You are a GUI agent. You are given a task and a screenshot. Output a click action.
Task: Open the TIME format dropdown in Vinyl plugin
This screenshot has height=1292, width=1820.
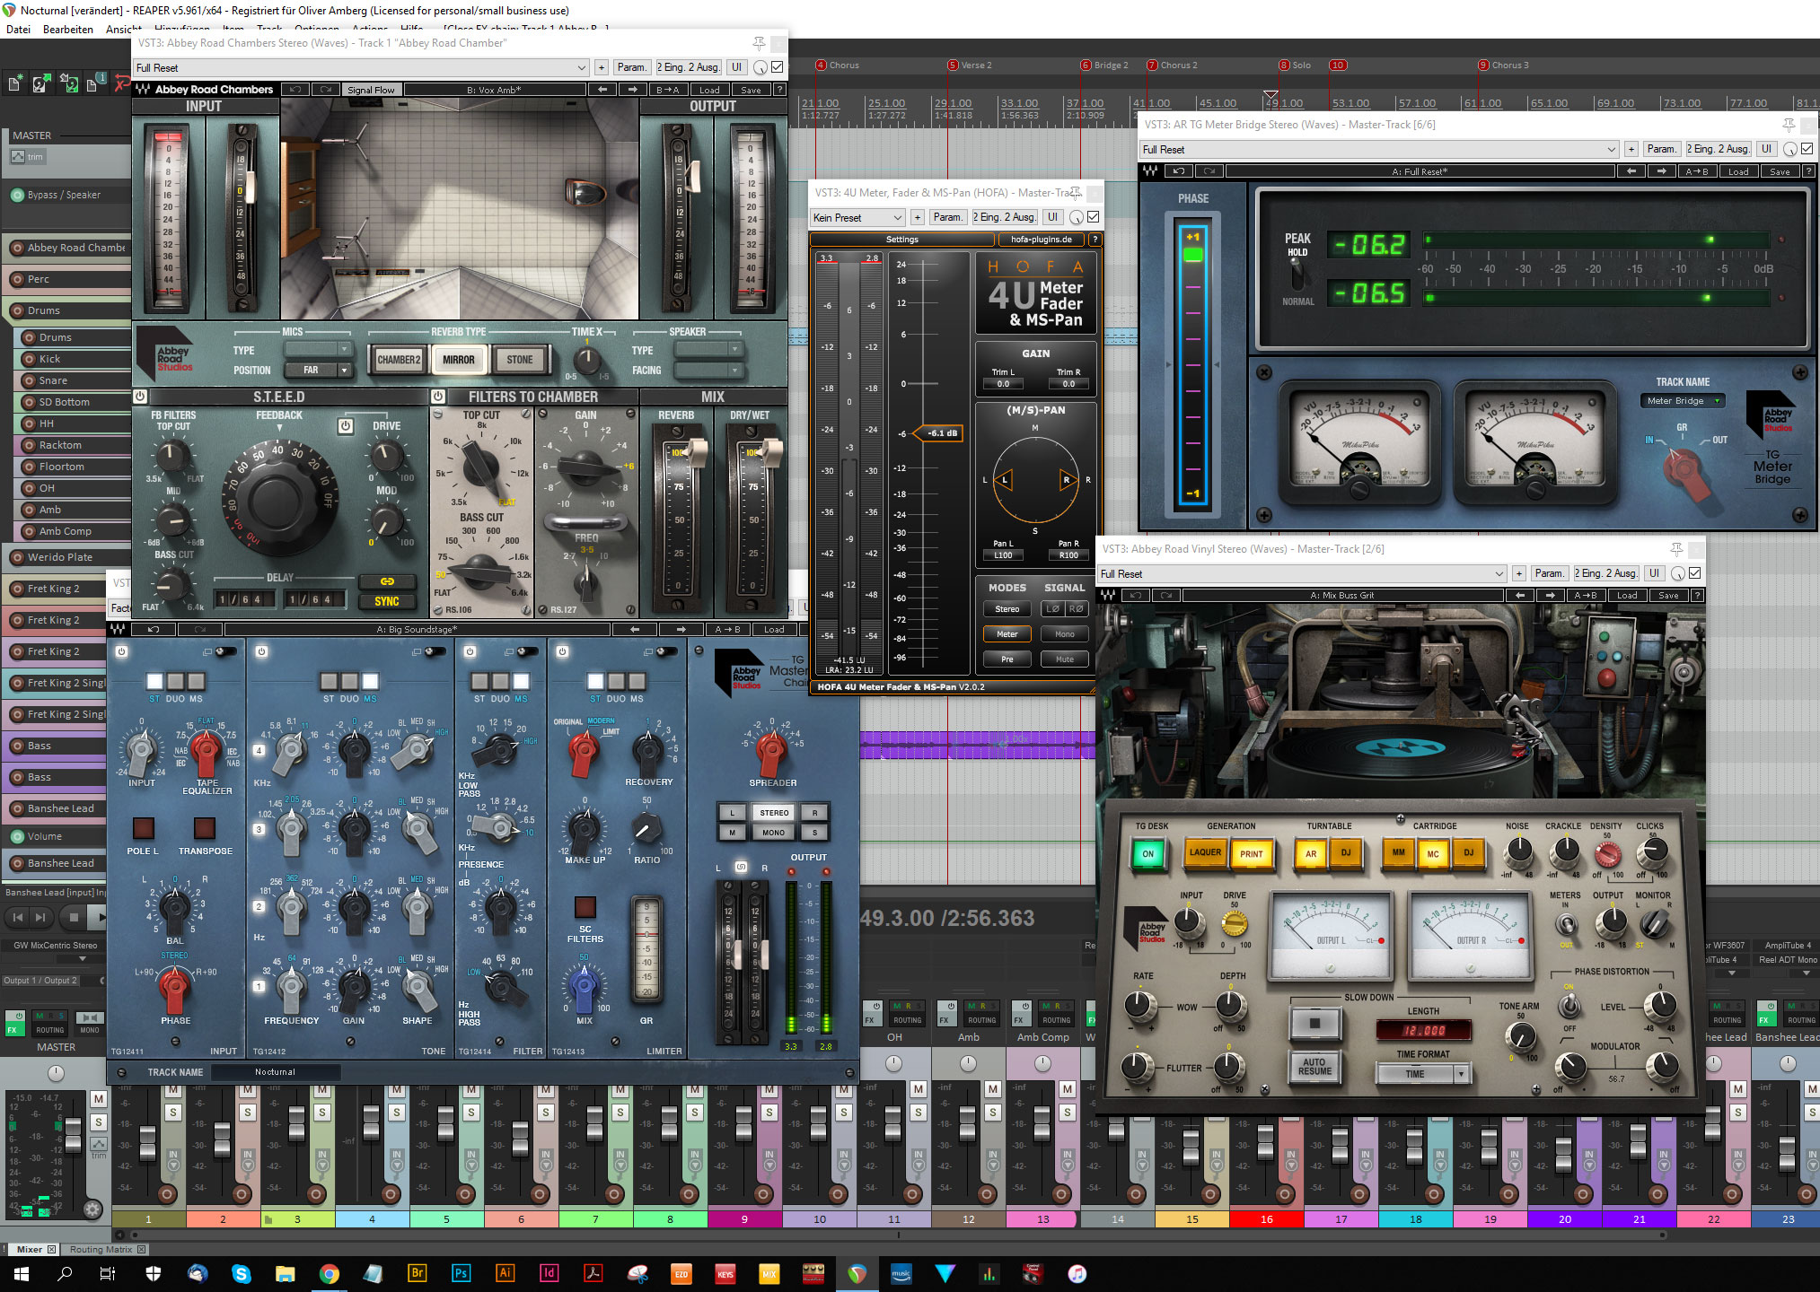coord(1422,1074)
